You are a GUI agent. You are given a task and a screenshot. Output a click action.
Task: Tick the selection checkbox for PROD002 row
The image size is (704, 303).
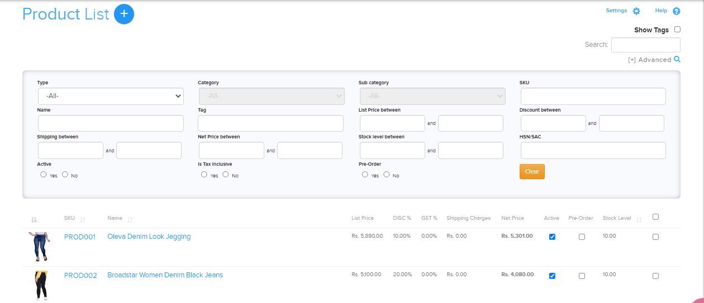pyautogui.click(x=655, y=276)
